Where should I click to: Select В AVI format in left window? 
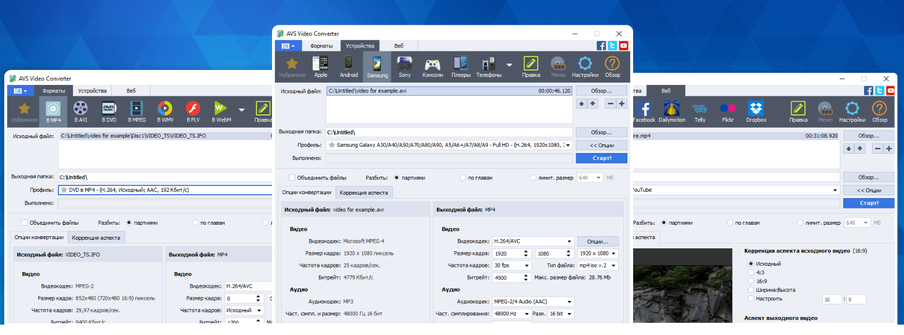(x=80, y=111)
